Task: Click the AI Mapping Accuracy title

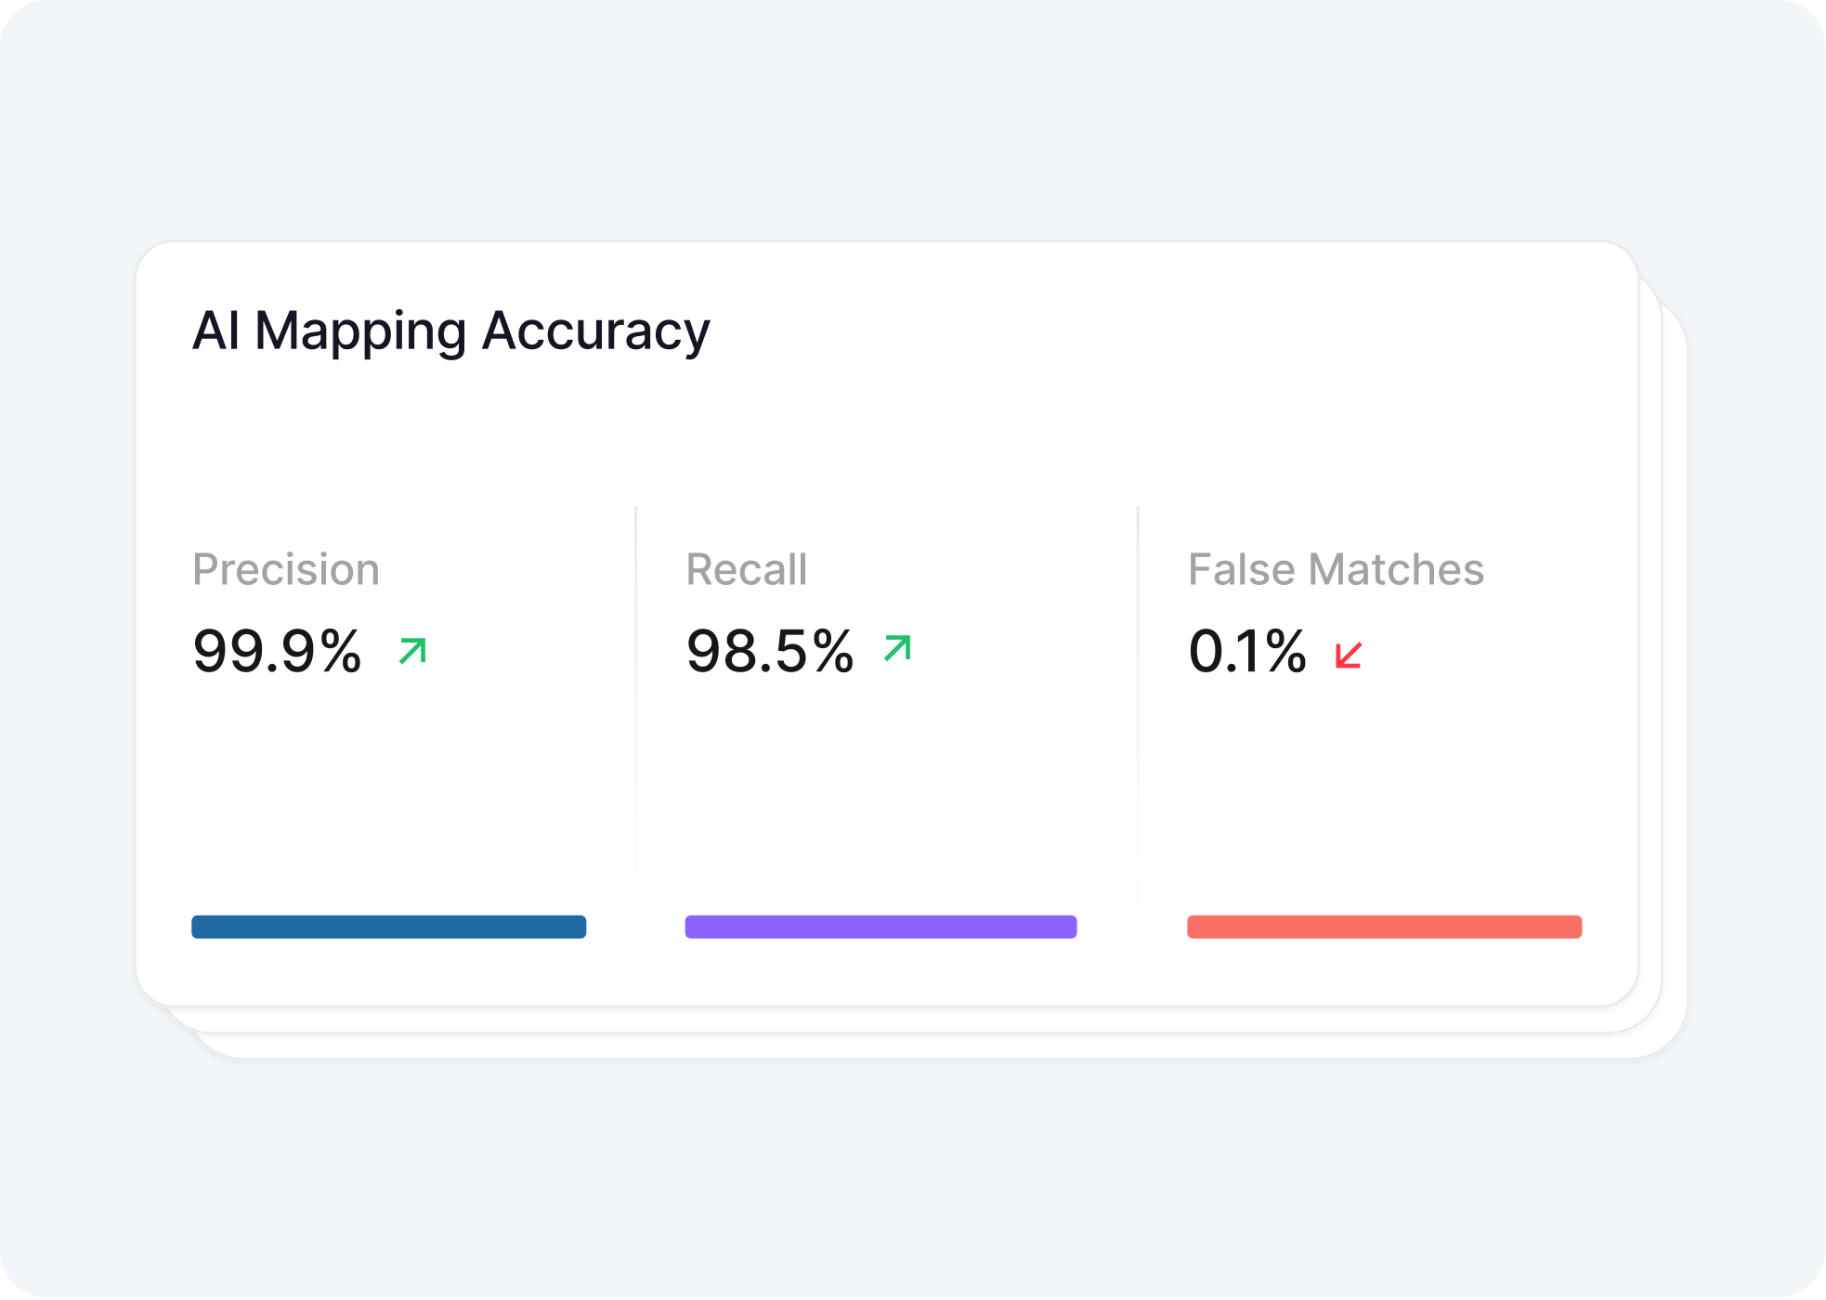Action: (450, 331)
